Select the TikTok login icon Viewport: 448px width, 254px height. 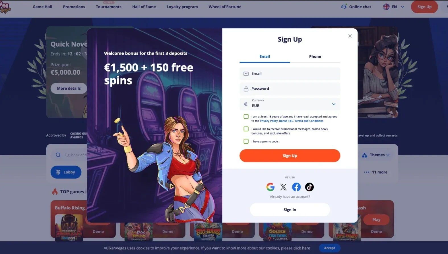point(309,187)
